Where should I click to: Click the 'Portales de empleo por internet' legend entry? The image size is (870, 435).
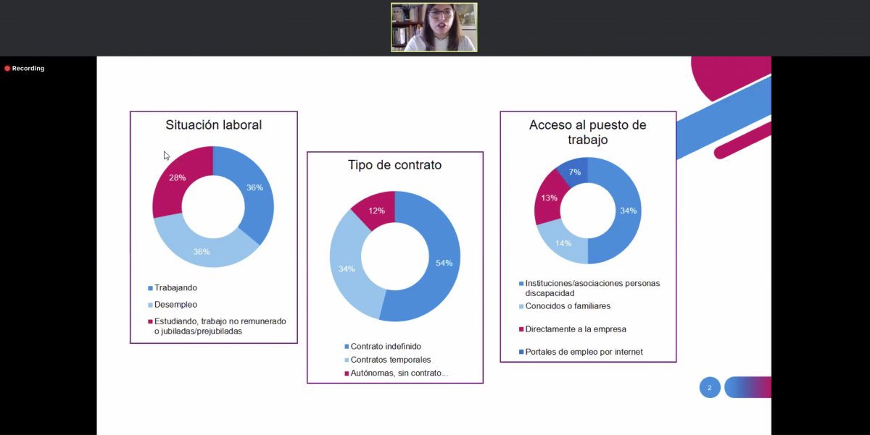tap(581, 352)
